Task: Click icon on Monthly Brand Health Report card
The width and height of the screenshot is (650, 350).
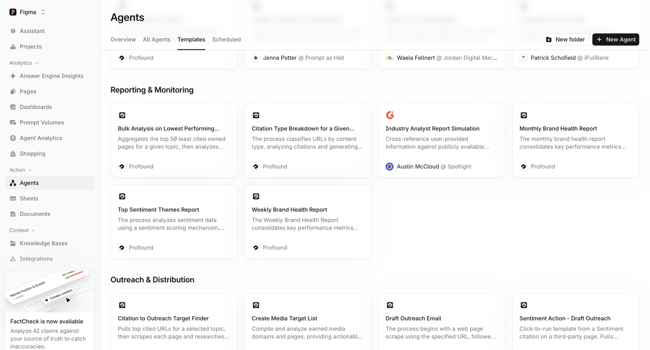Action: [x=524, y=115]
